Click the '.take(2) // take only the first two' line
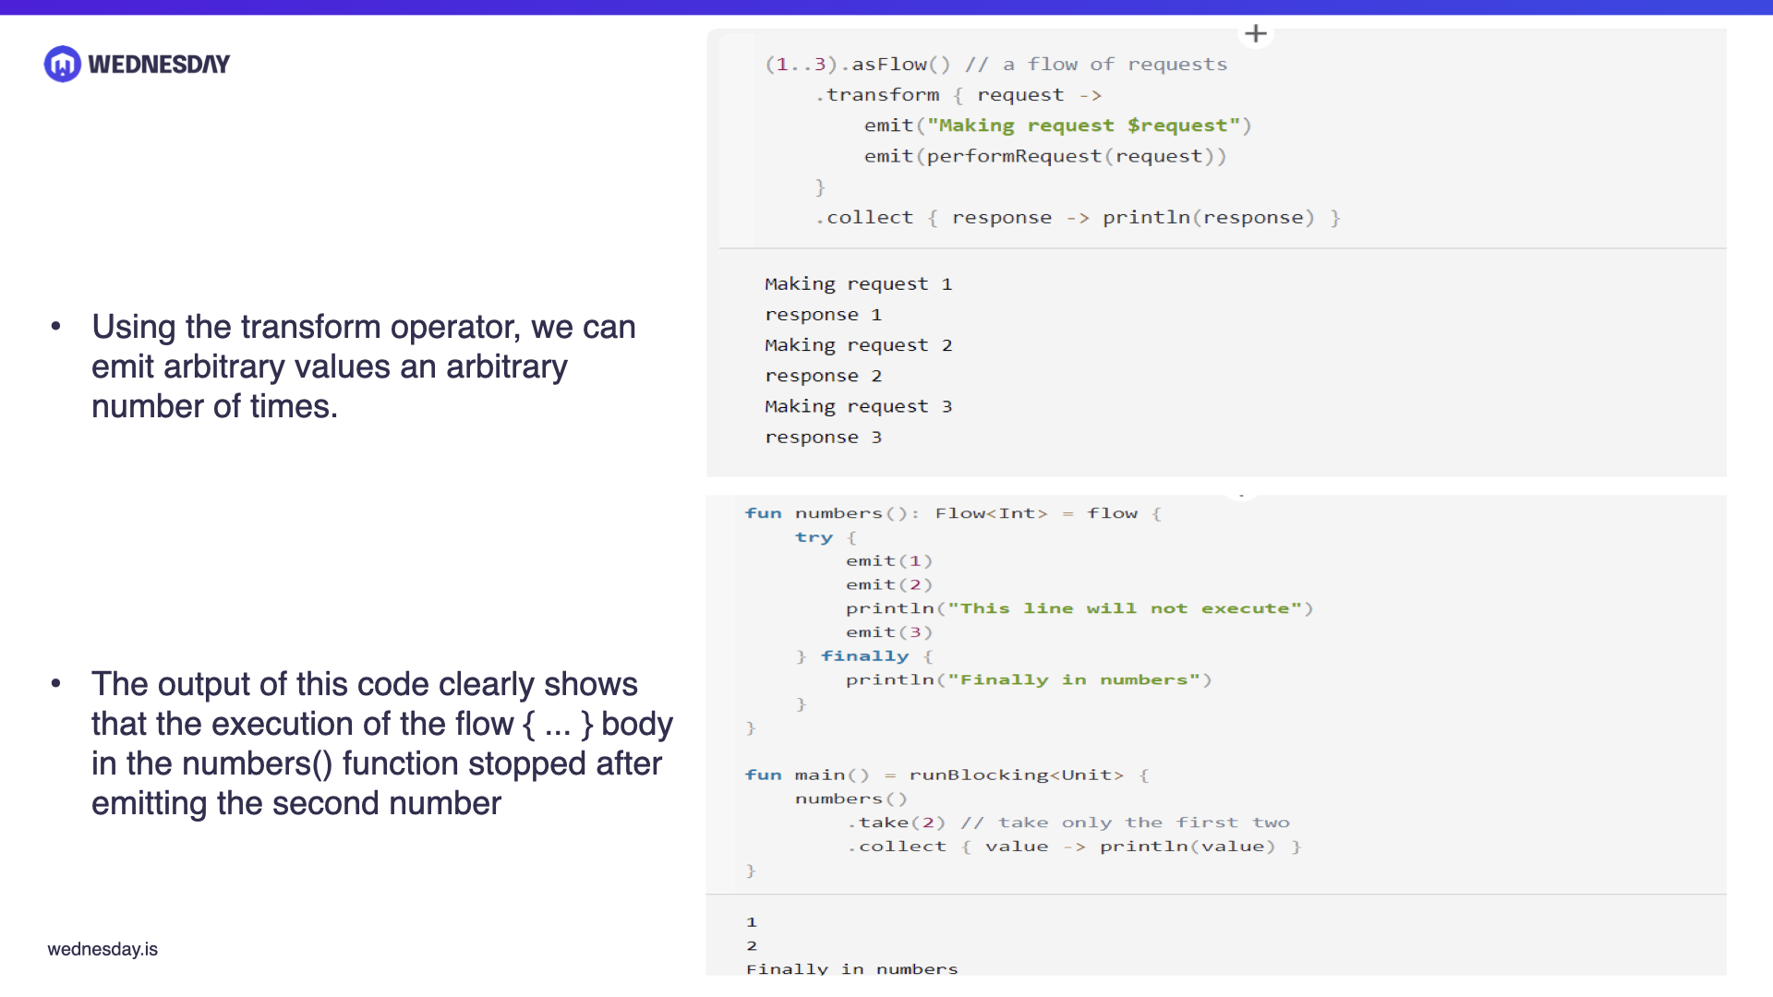This screenshot has width=1773, height=997. pyautogui.click(x=1068, y=823)
